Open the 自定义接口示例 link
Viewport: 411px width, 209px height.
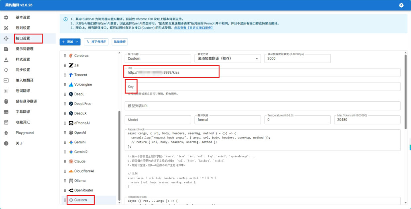pyautogui.click(x=194, y=28)
